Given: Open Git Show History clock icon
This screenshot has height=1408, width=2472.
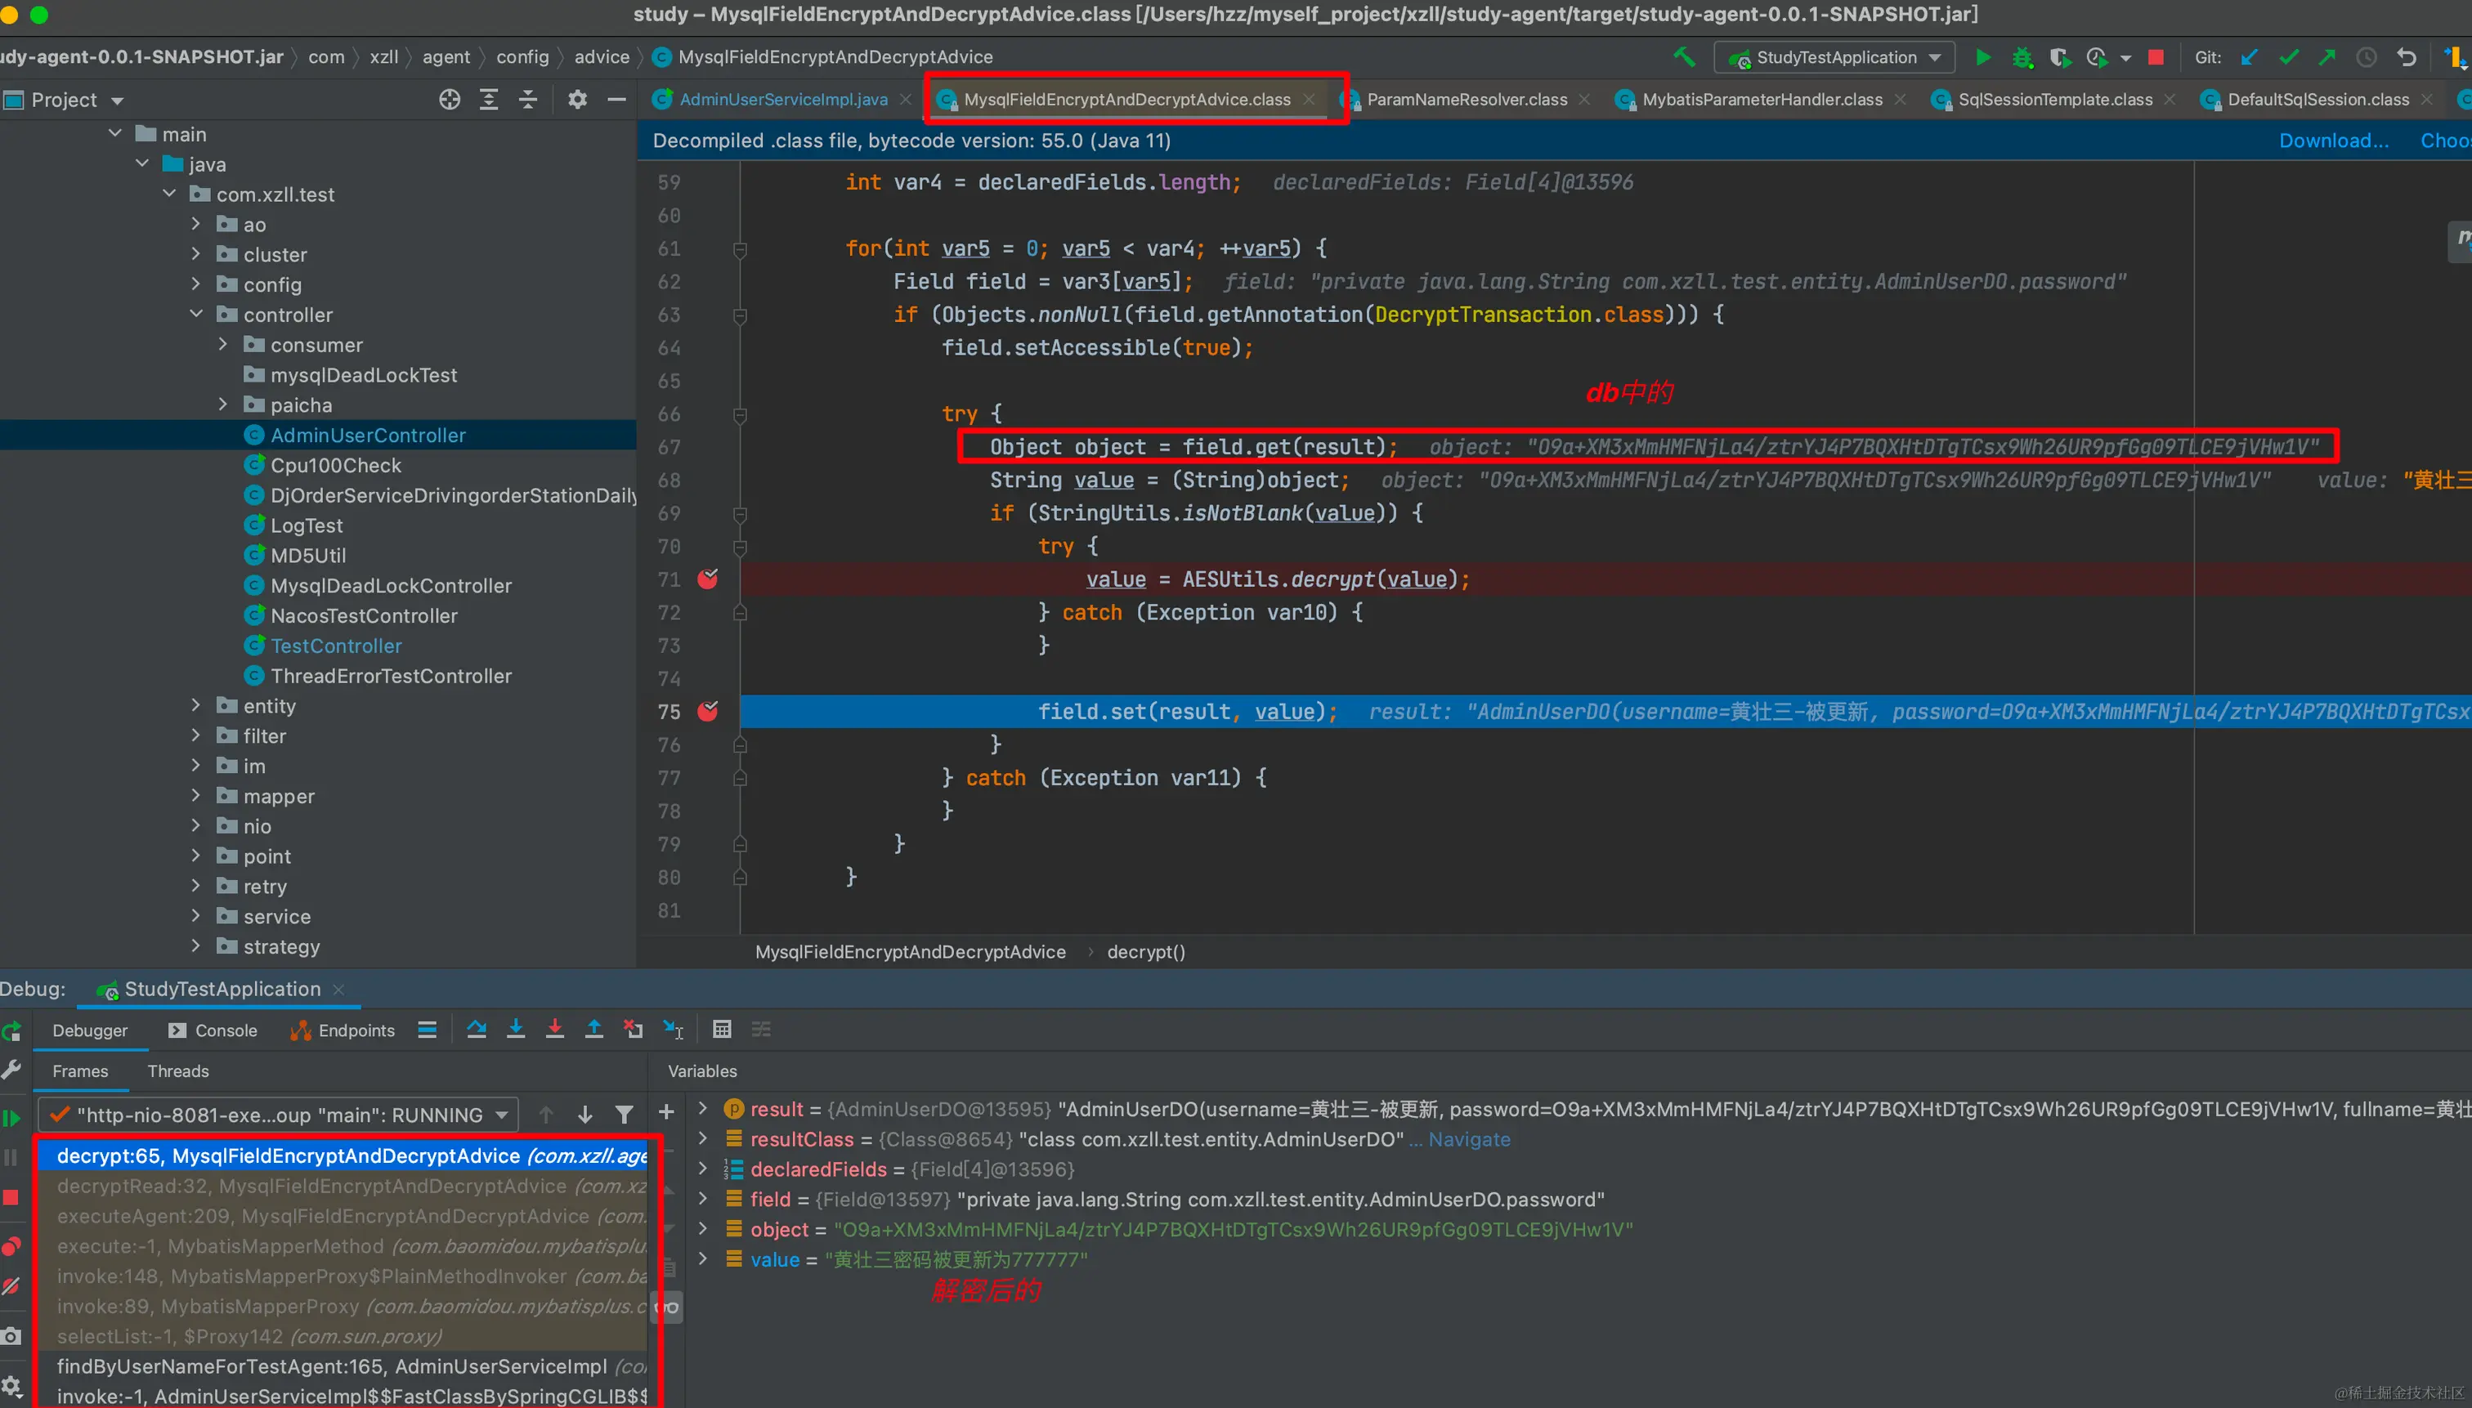Looking at the screenshot, I should point(2367,57).
